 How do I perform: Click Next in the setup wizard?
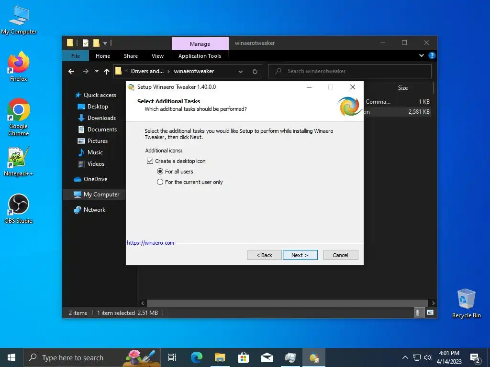(300, 255)
